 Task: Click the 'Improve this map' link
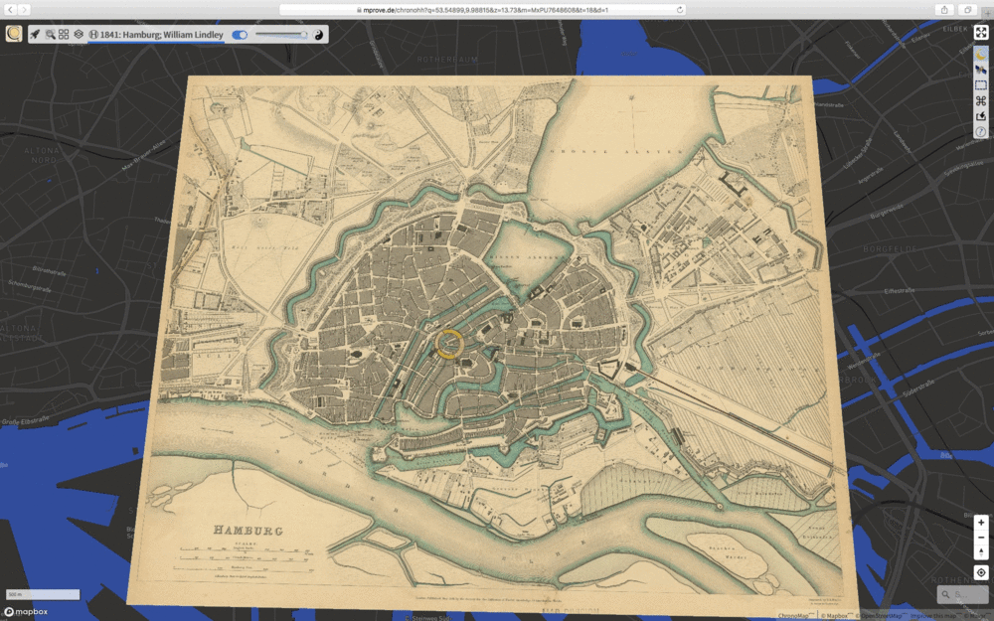(x=933, y=616)
